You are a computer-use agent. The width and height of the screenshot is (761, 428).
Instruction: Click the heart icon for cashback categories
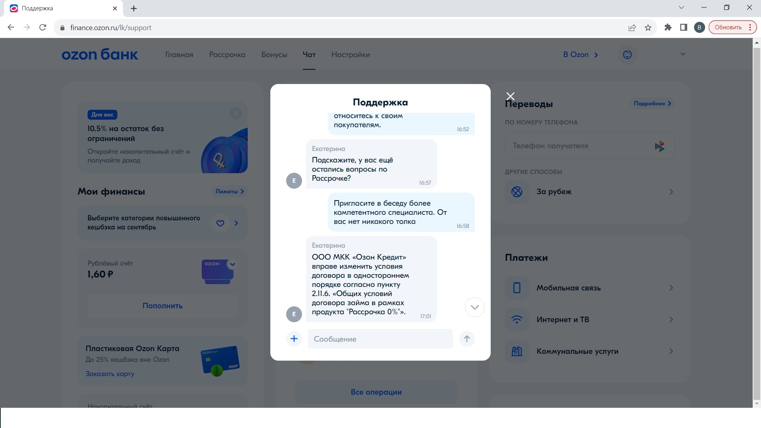coord(220,223)
